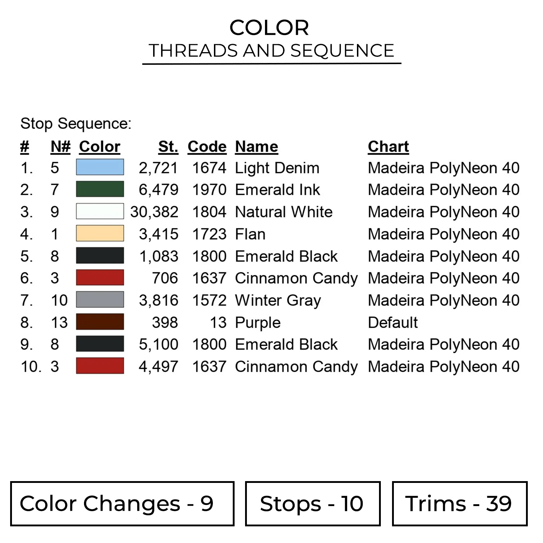
Task: Click the thread code 1572
Action: click(209, 300)
